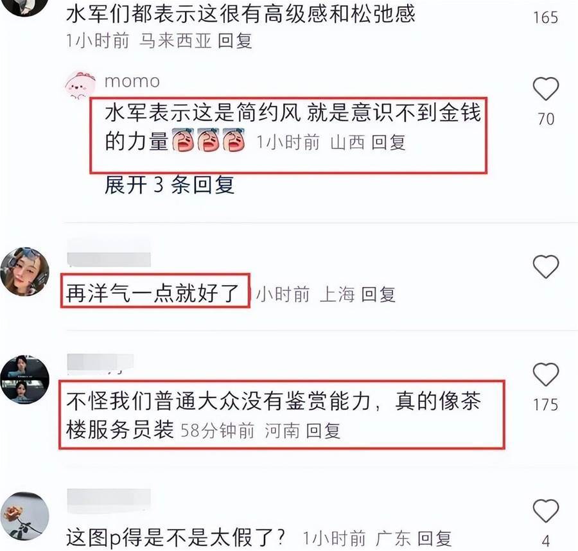Open avatar of the 茶楼服务员 commenter
The image size is (578, 551).
pyautogui.click(x=24, y=380)
